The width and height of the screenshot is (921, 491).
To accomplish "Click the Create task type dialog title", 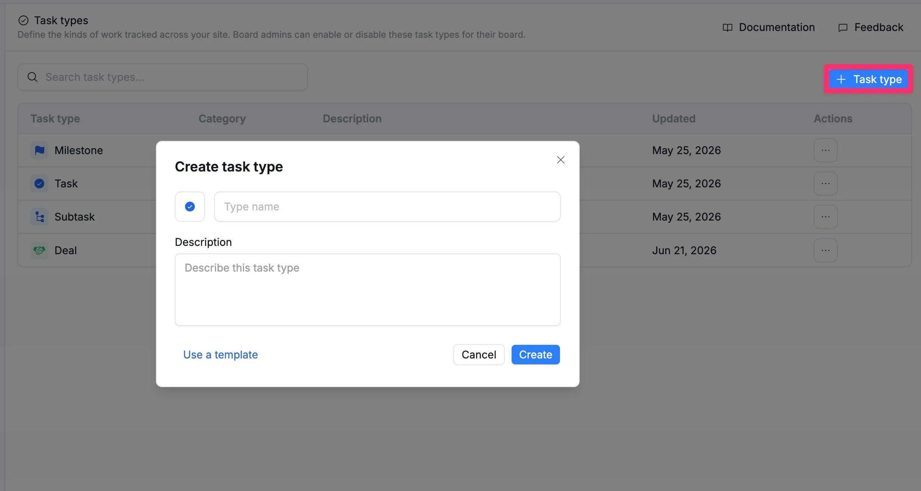I will tap(229, 167).
